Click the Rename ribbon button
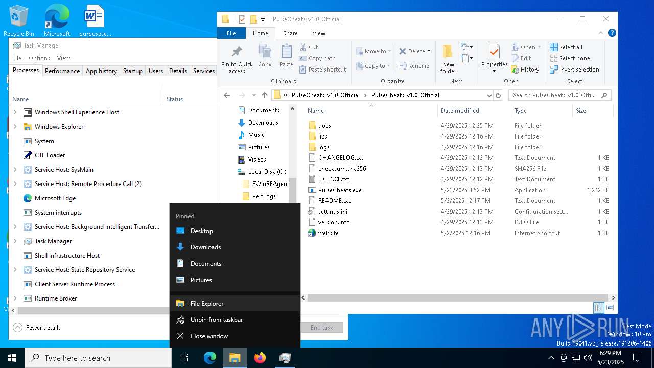The height and width of the screenshot is (368, 654). pos(414,66)
